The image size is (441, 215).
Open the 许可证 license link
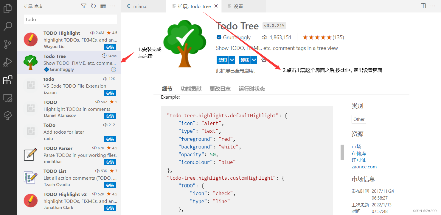click(x=359, y=160)
